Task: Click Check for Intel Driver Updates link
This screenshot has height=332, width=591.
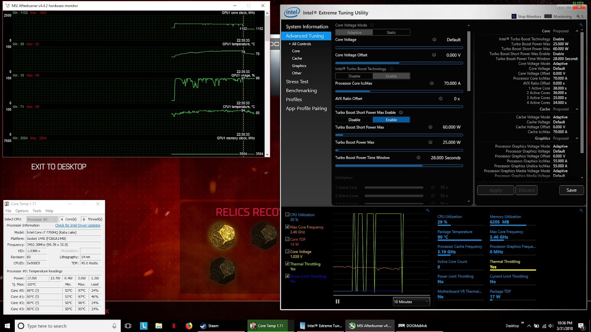Action: pyautogui.click(x=78, y=225)
